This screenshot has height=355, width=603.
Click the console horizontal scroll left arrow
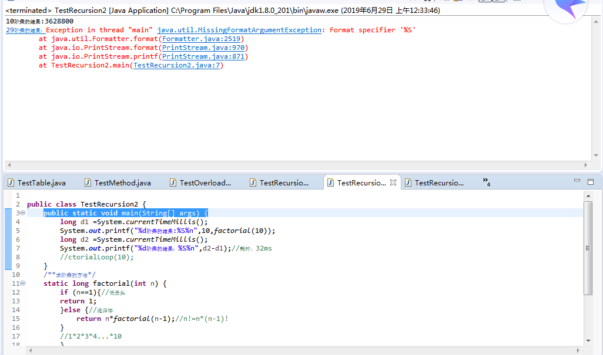(9, 165)
